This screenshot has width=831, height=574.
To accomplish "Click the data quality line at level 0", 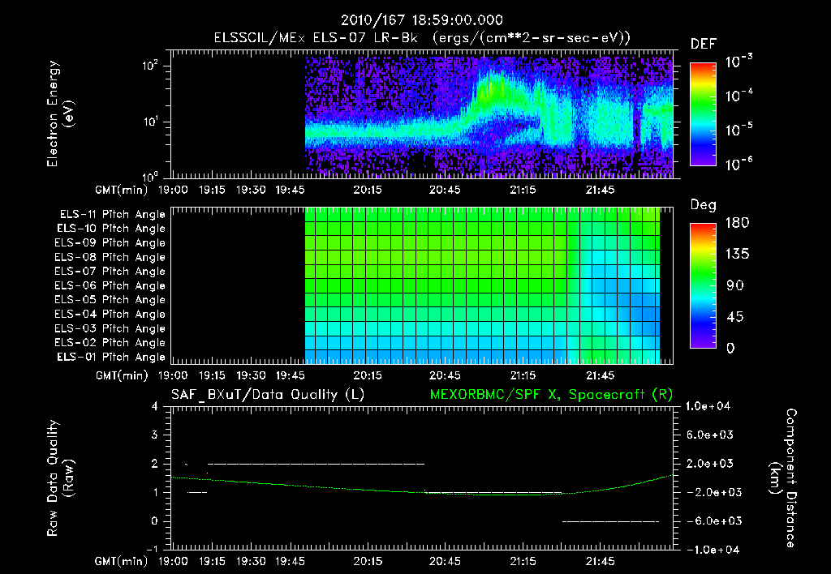I will [610, 521].
